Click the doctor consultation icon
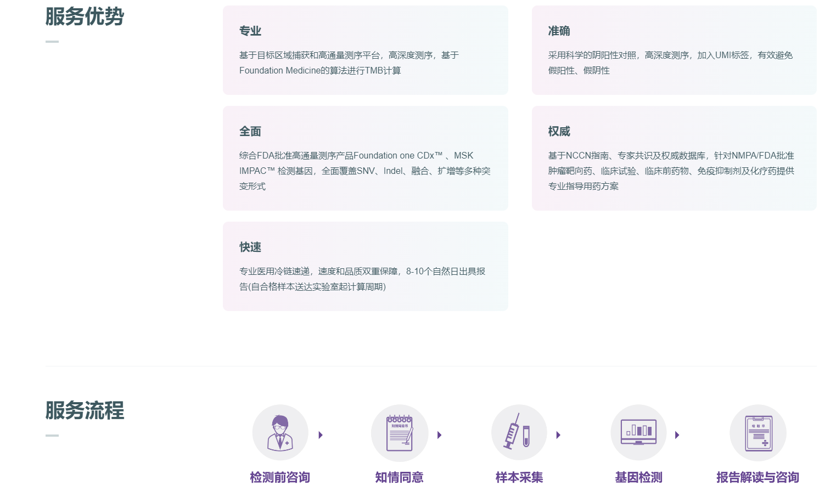The width and height of the screenshot is (836, 491). pyautogui.click(x=280, y=433)
